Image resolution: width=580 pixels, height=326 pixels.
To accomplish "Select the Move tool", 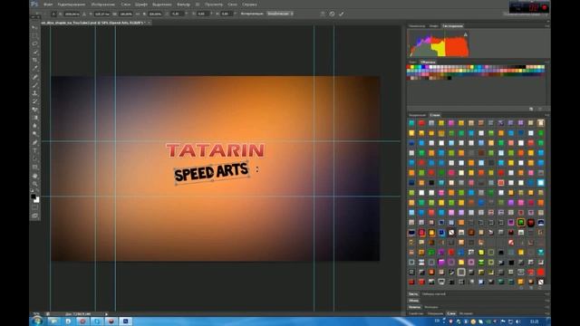I will (34, 27).
